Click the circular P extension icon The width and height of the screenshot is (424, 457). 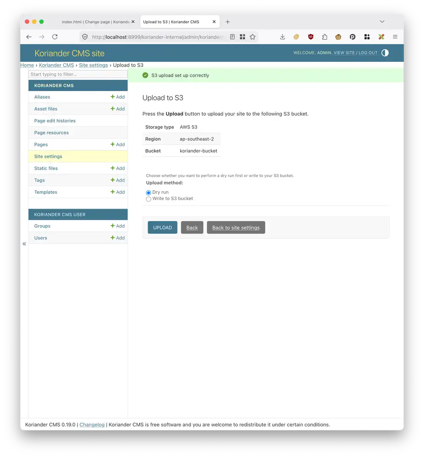point(353,37)
